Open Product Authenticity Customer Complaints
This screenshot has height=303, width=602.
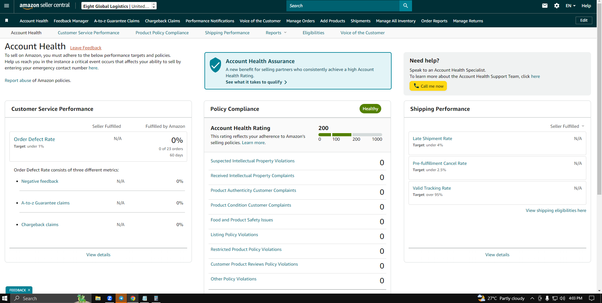pos(253,190)
